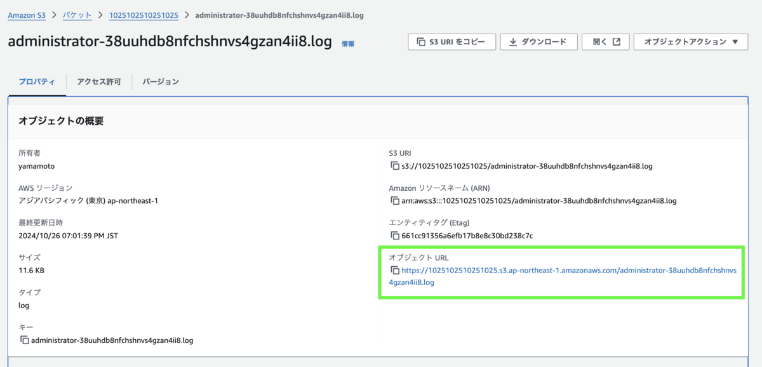762x367 pixels.
Task: Copy the key name icon
Action: (24, 340)
